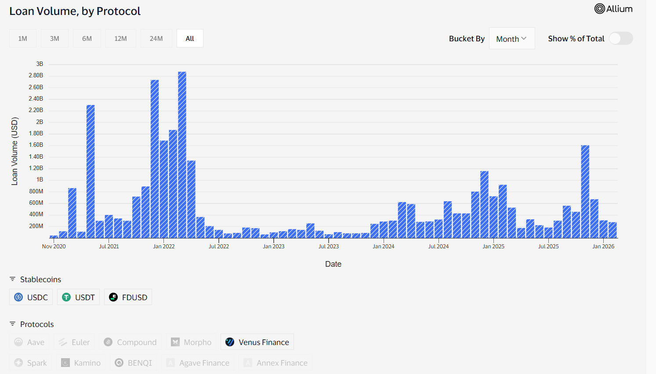
Task: Toggle the Aave protocol filter
Action: pyautogui.click(x=29, y=341)
